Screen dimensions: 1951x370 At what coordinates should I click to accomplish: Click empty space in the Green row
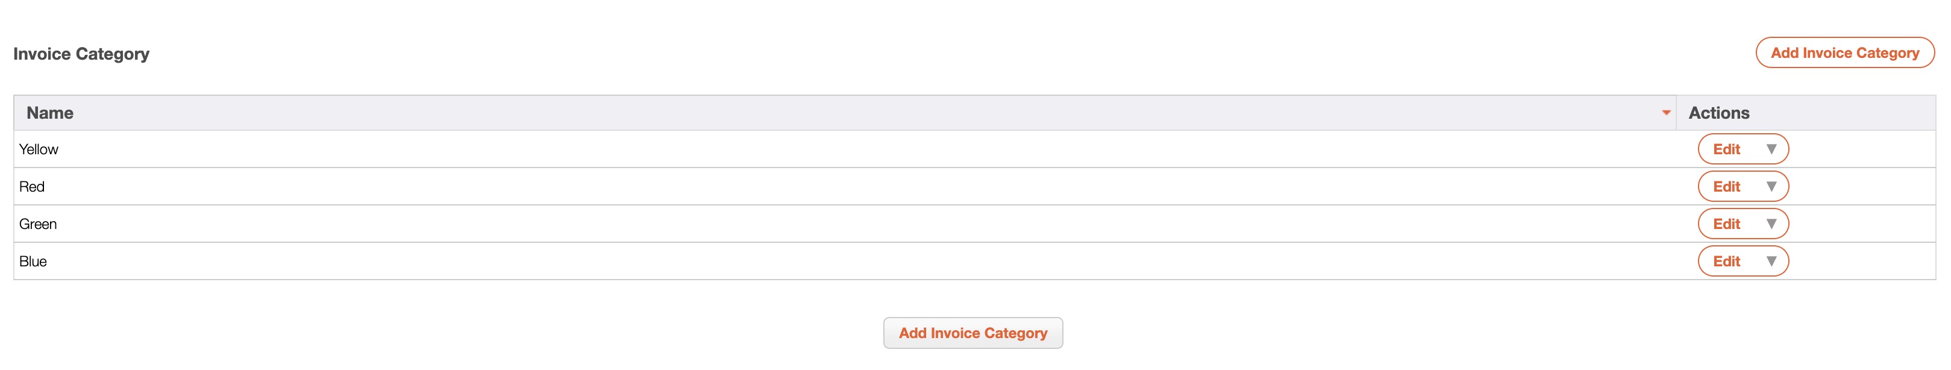coord(833,224)
